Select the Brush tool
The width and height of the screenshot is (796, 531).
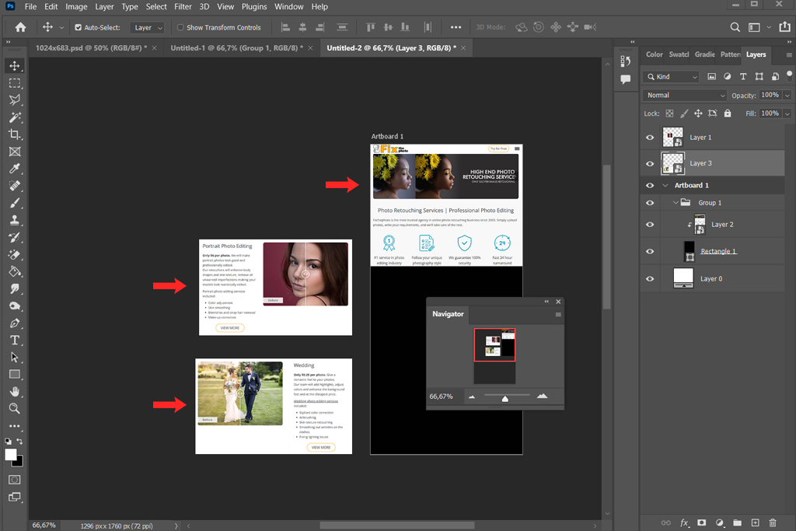pyautogui.click(x=15, y=203)
